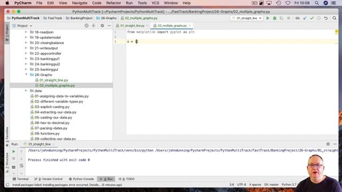The width and height of the screenshot is (342, 192).
Task: Toggle the Run tool window button
Action: (106, 179)
